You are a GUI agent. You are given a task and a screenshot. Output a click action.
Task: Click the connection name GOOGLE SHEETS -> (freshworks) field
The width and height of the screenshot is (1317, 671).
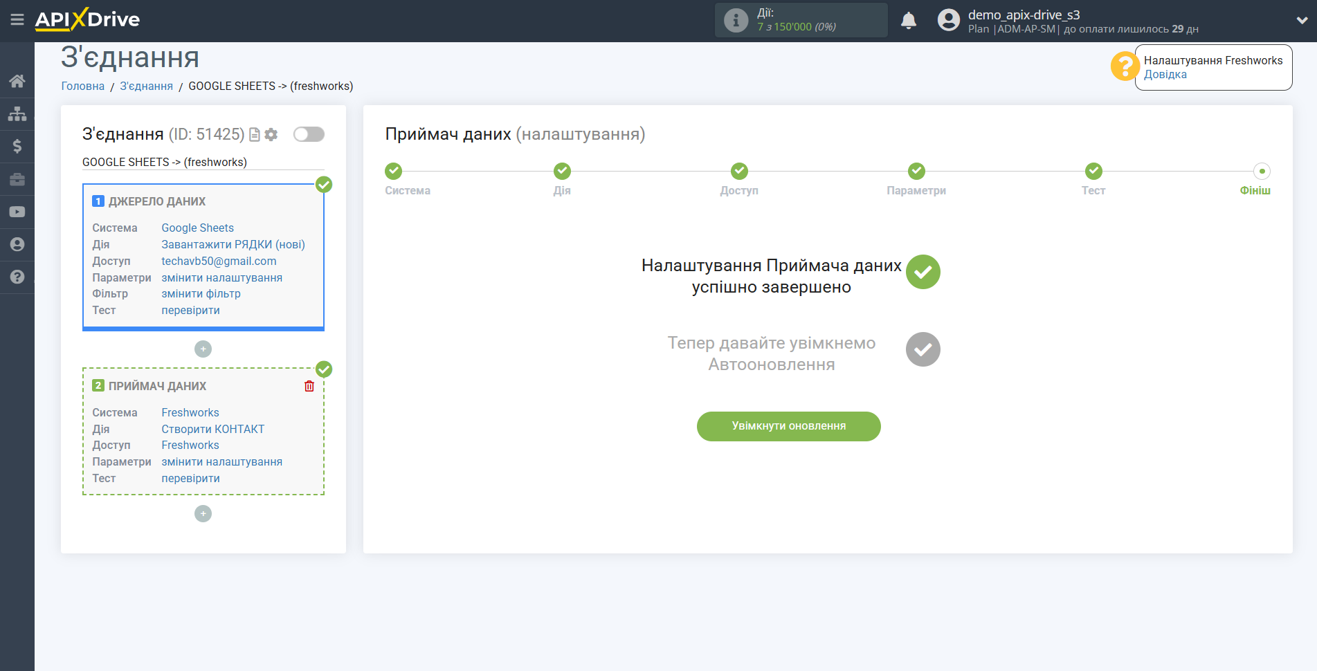click(x=203, y=163)
